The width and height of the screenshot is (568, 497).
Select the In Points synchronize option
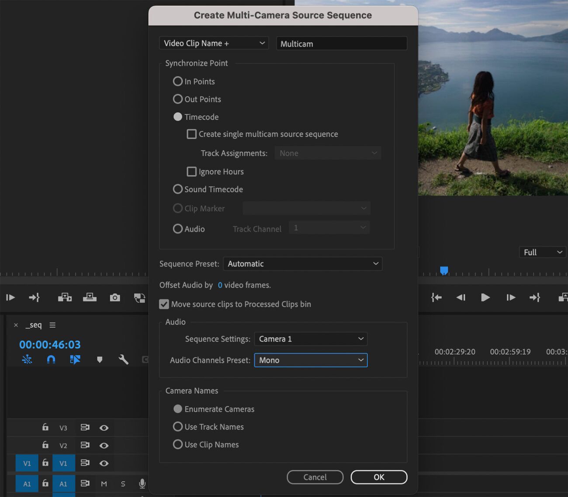pyautogui.click(x=178, y=81)
